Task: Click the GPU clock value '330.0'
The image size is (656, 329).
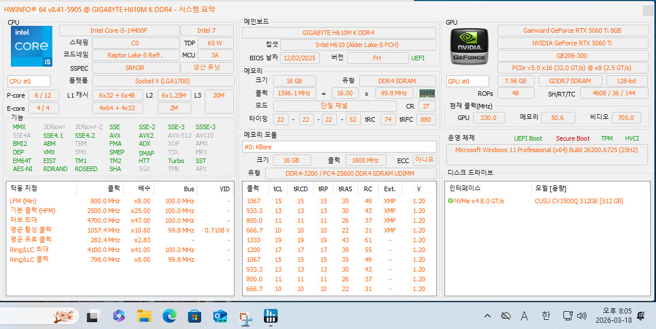Action: pyautogui.click(x=489, y=118)
